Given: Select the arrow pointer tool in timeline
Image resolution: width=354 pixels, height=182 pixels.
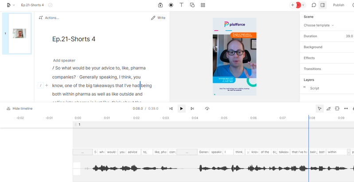Looking at the screenshot, I should click(319, 108).
